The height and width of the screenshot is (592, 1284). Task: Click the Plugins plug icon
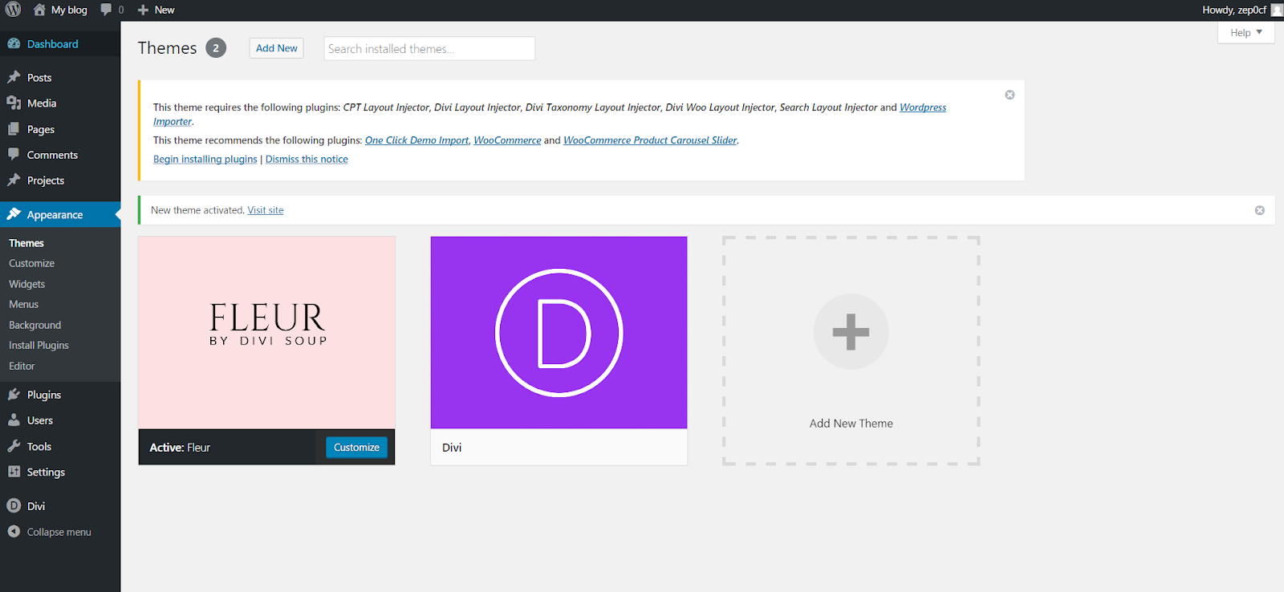coord(14,394)
